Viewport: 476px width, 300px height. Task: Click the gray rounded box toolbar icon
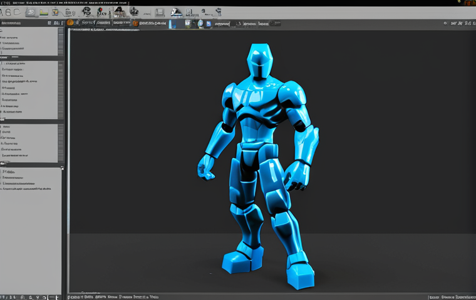tap(30, 12)
